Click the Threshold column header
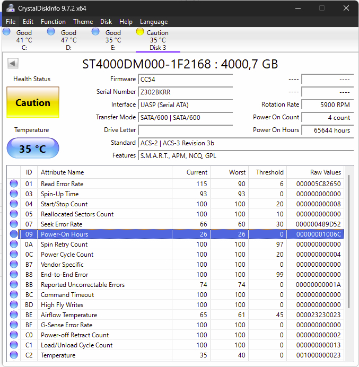The image size is (359, 367). point(267,172)
